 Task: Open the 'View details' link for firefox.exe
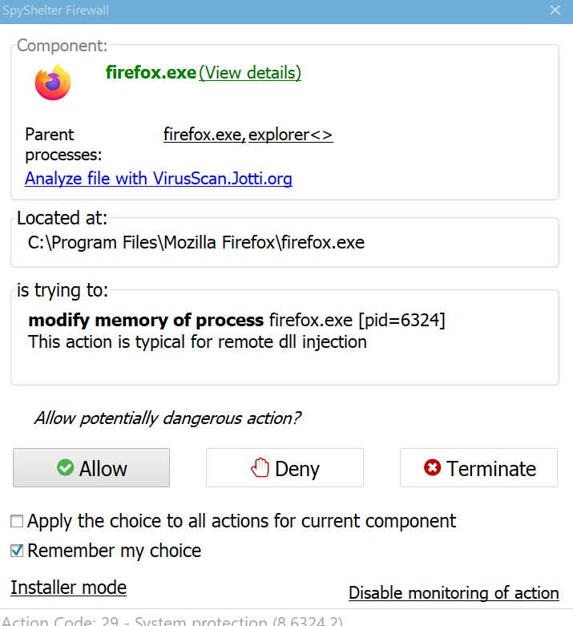pos(250,73)
